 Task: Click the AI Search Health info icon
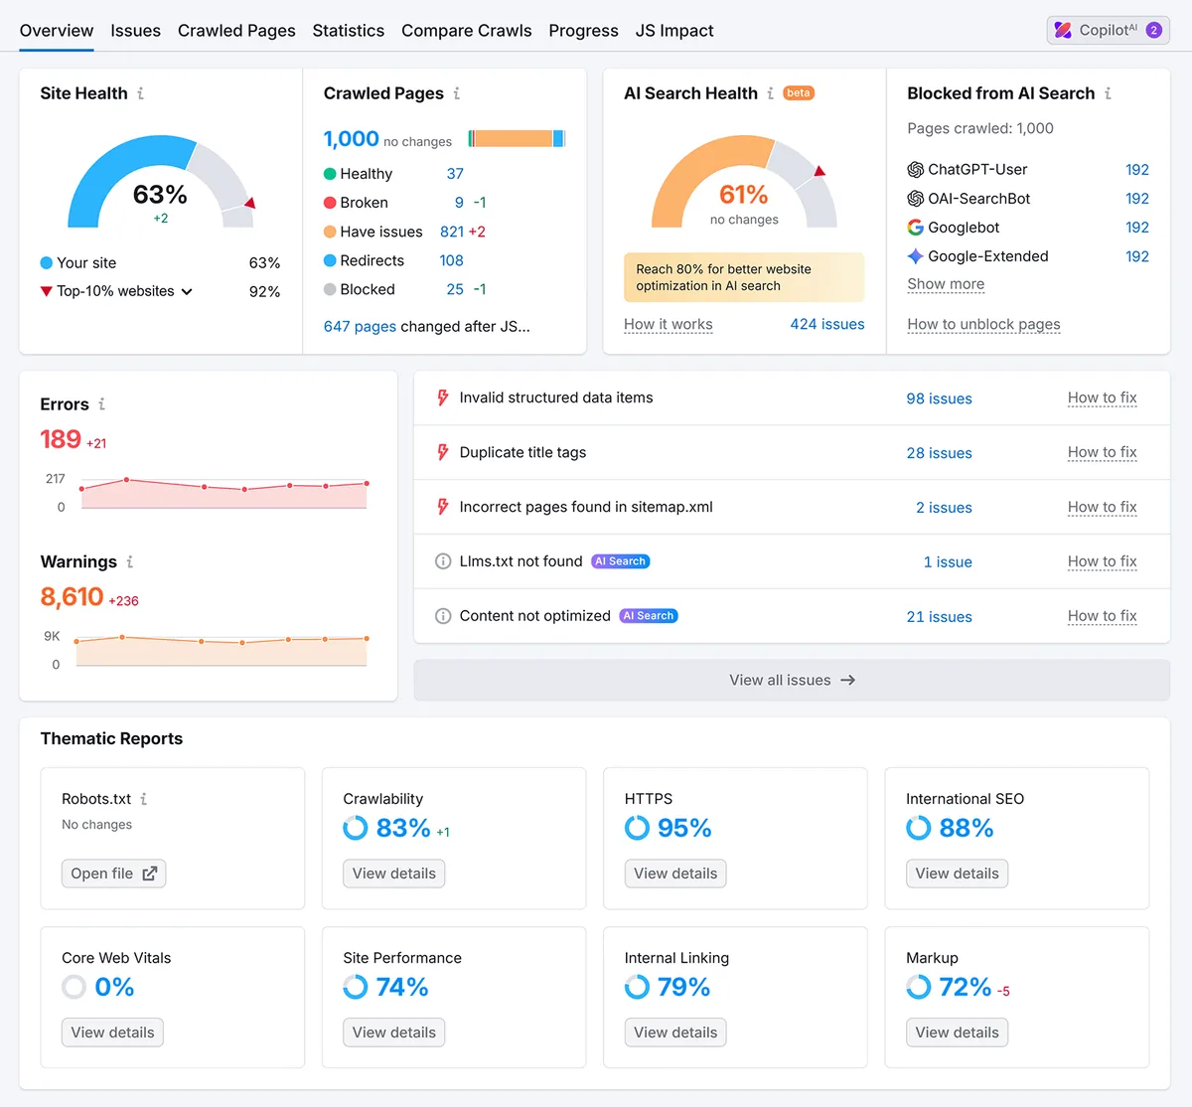(770, 93)
